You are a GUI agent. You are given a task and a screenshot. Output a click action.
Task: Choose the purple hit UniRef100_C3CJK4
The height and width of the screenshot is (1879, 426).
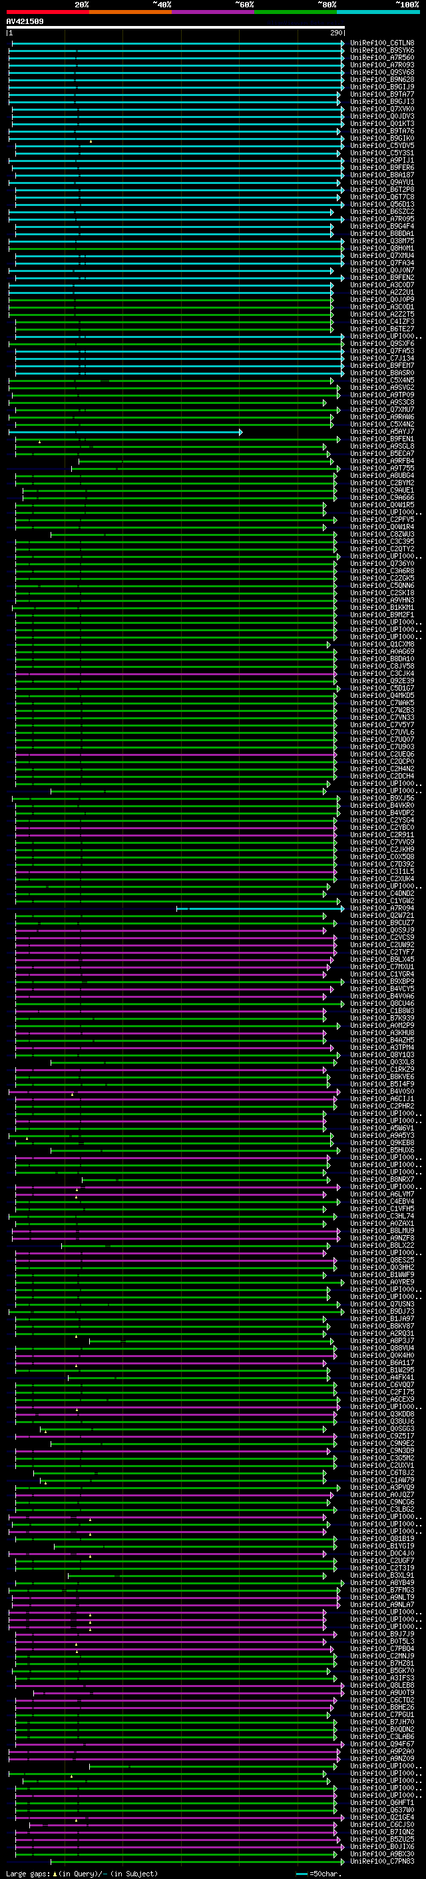(x=381, y=674)
